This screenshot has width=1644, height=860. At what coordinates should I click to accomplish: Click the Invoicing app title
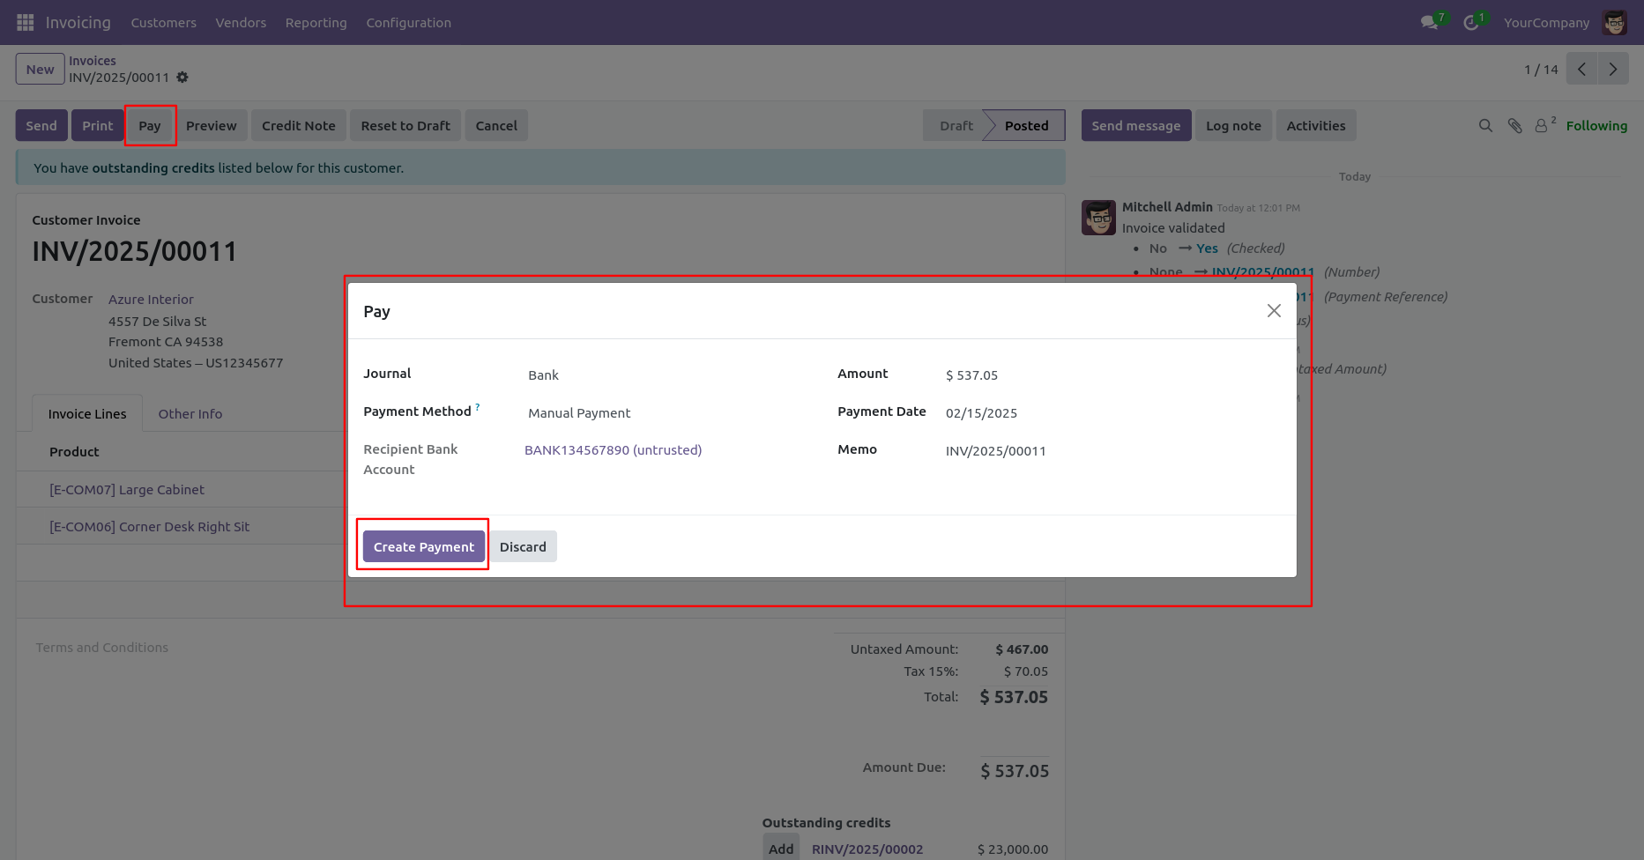78,23
